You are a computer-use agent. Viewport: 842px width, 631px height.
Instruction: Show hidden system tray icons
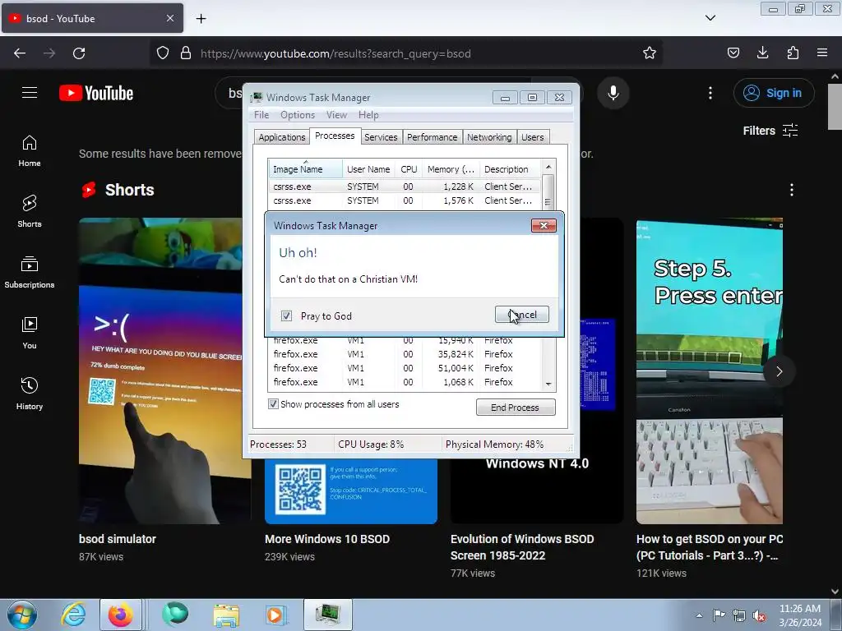[x=699, y=615]
